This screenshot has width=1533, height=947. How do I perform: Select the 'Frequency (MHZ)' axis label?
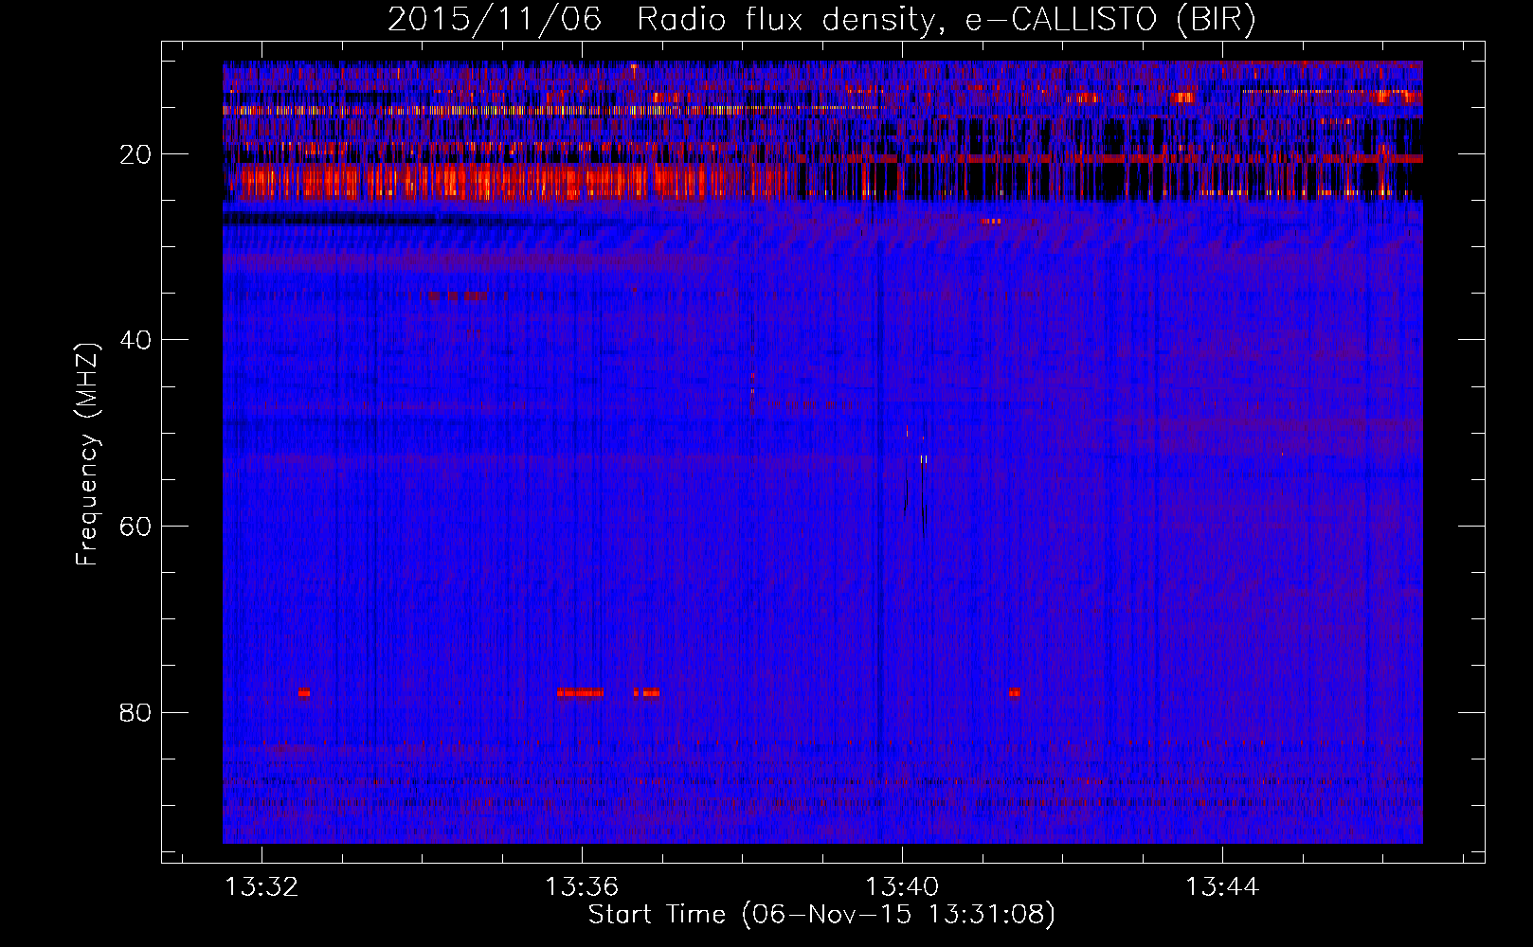(x=87, y=455)
